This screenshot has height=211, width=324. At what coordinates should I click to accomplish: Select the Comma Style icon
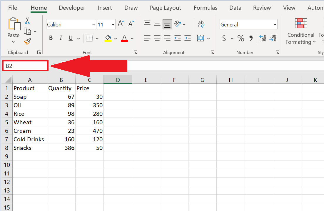250,38
